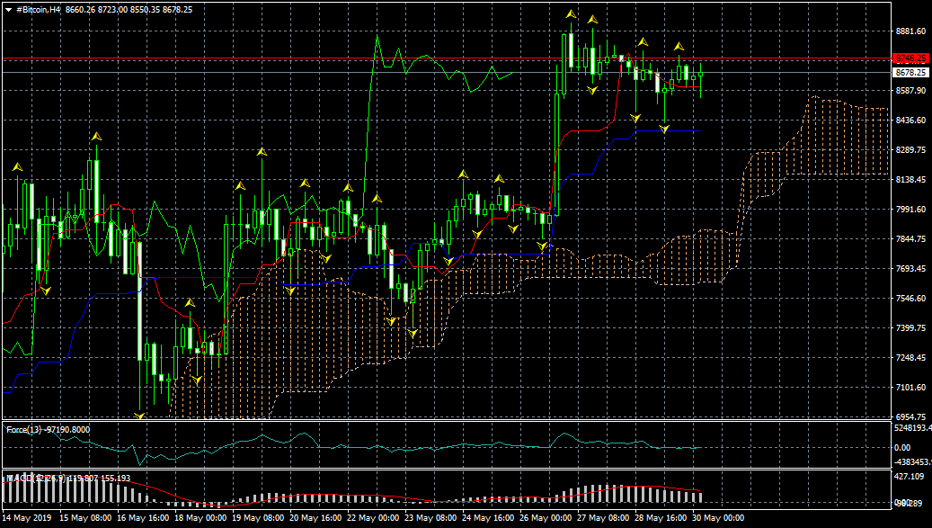
Task: Click the 6954.75 price scale label
Action: coord(910,417)
